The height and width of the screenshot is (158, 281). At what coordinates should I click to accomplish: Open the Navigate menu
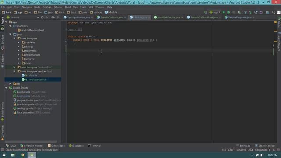pyautogui.click(x=27, y=7)
